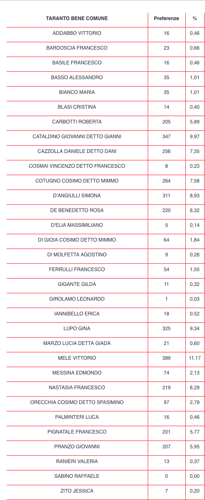Select COTUGNO COSIMO DETTO MIMMO row
The width and height of the screenshot is (205, 500).
tap(106, 181)
